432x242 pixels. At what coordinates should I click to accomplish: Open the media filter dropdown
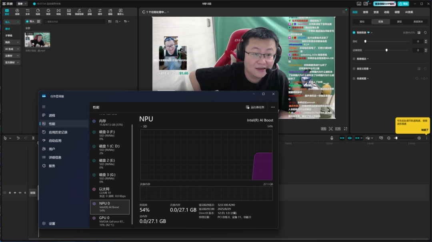click(126, 22)
